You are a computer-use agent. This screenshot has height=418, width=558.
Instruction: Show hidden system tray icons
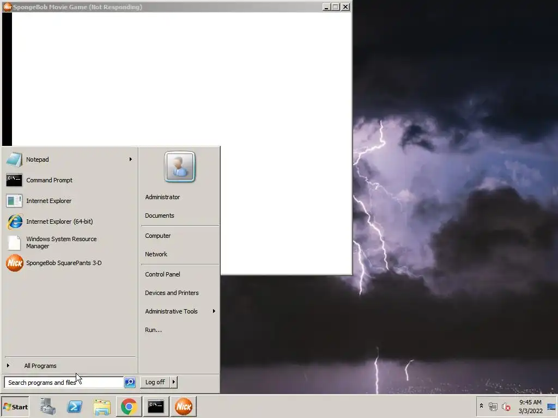pos(482,406)
